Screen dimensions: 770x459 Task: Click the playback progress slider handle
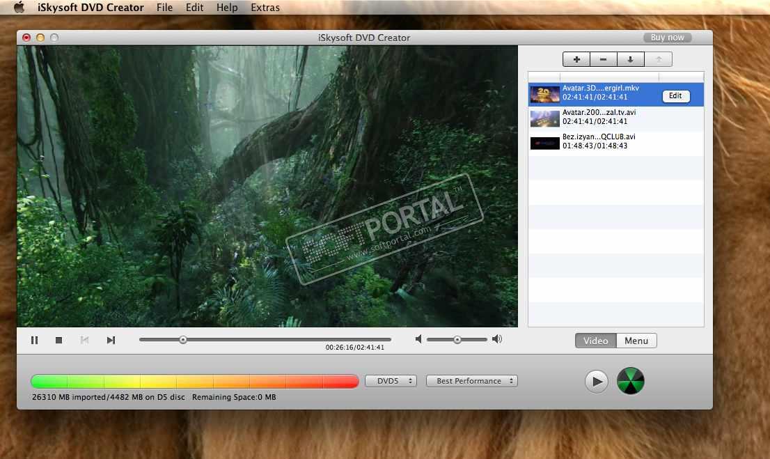coord(182,340)
